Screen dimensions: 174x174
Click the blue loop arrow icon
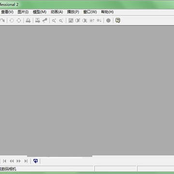coord(35,161)
